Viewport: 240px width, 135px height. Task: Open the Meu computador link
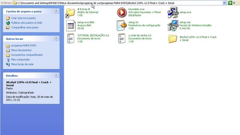(x=21, y=60)
